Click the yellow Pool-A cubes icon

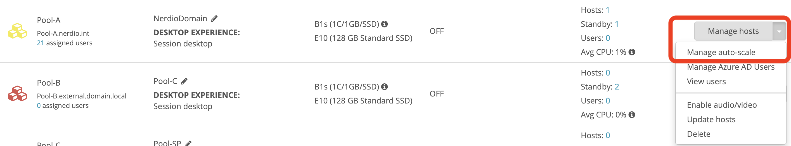click(x=17, y=31)
